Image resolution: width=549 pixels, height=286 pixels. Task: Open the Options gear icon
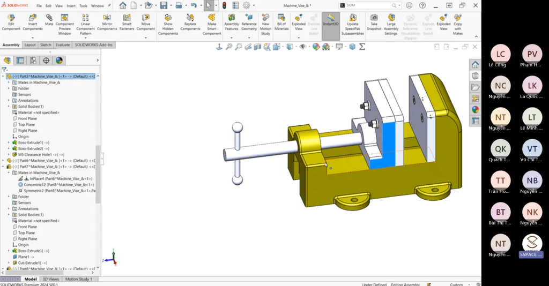(x=247, y=5)
